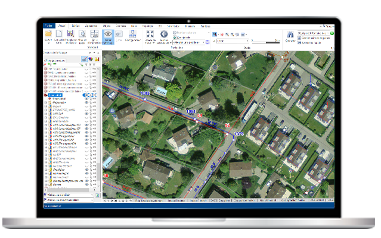Expand the arrow under the Ouvrir button

pyautogui.click(x=48, y=43)
